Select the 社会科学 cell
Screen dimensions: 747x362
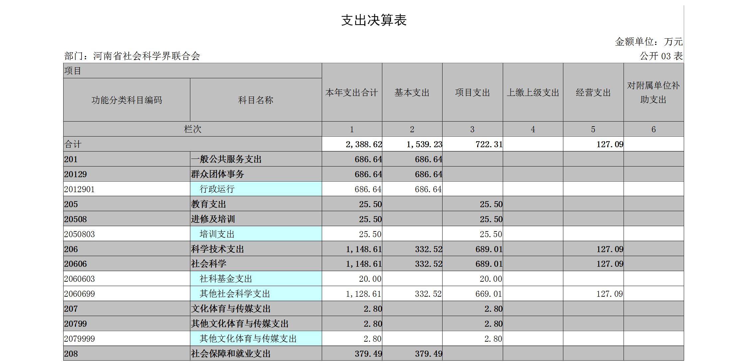click(x=256, y=263)
